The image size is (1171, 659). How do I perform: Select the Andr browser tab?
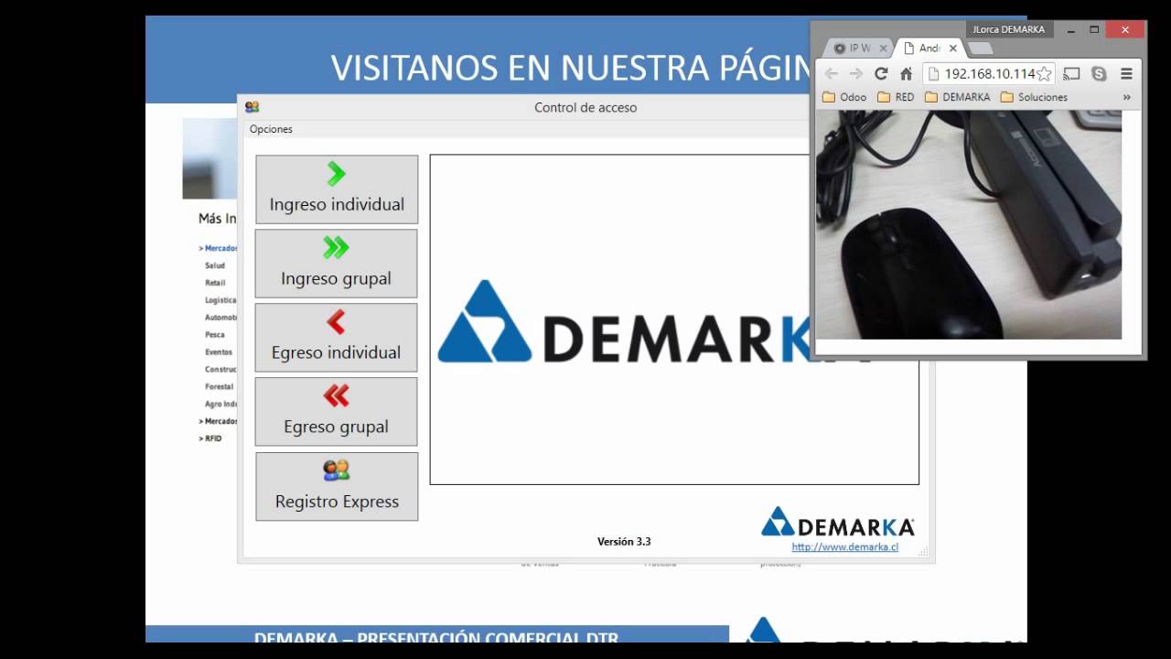928,49
